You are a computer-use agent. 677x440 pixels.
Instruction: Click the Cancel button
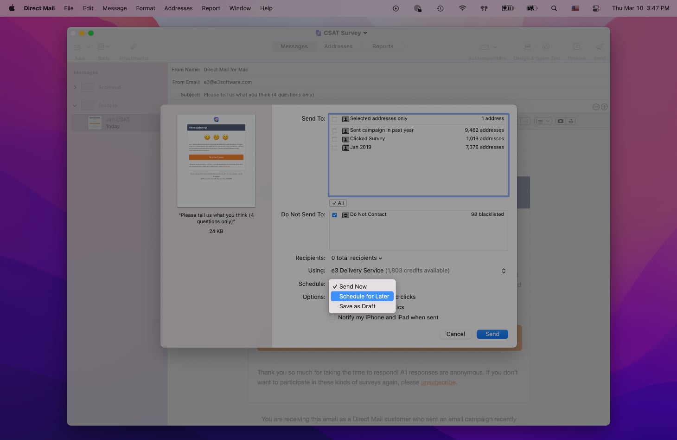coord(455,334)
